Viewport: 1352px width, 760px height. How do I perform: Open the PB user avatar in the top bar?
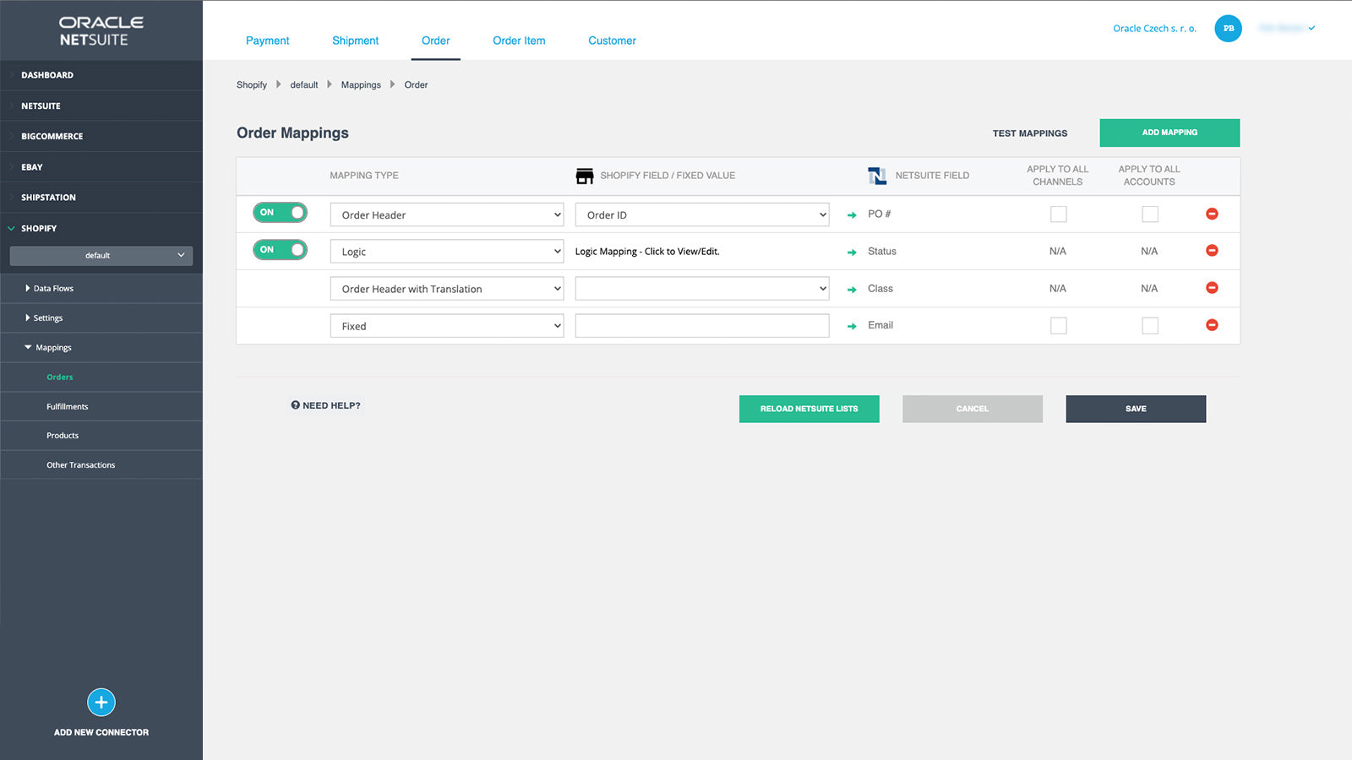(x=1228, y=28)
